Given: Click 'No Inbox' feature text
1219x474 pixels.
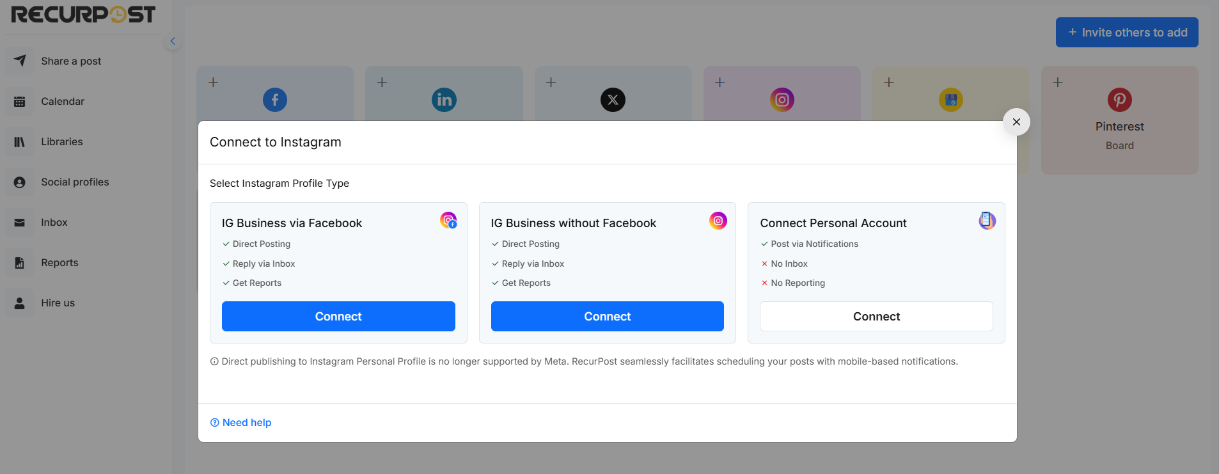Looking at the screenshot, I should (789, 264).
